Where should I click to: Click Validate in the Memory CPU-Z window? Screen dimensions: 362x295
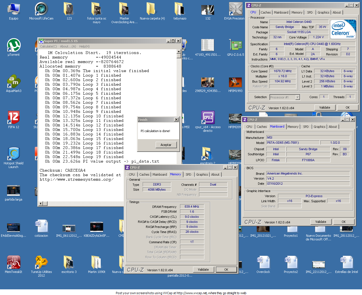click(x=203, y=270)
